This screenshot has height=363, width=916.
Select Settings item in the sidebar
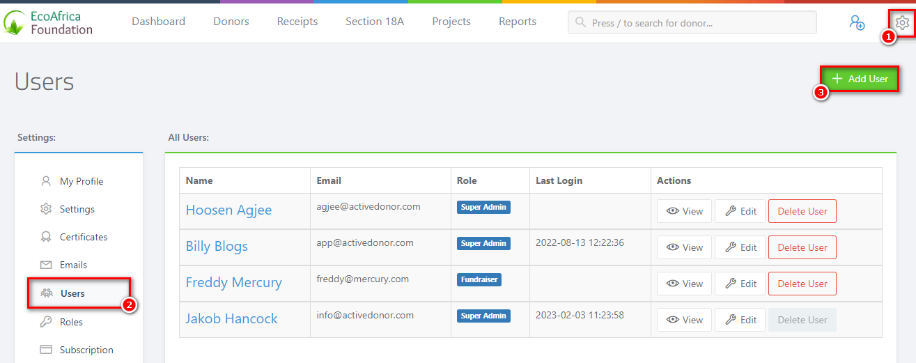coord(77,209)
